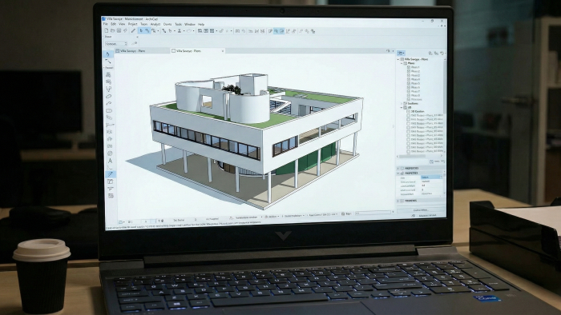The height and width of the screenshot is (315, 561).
Task: Open the File menu
Action: 105,24
